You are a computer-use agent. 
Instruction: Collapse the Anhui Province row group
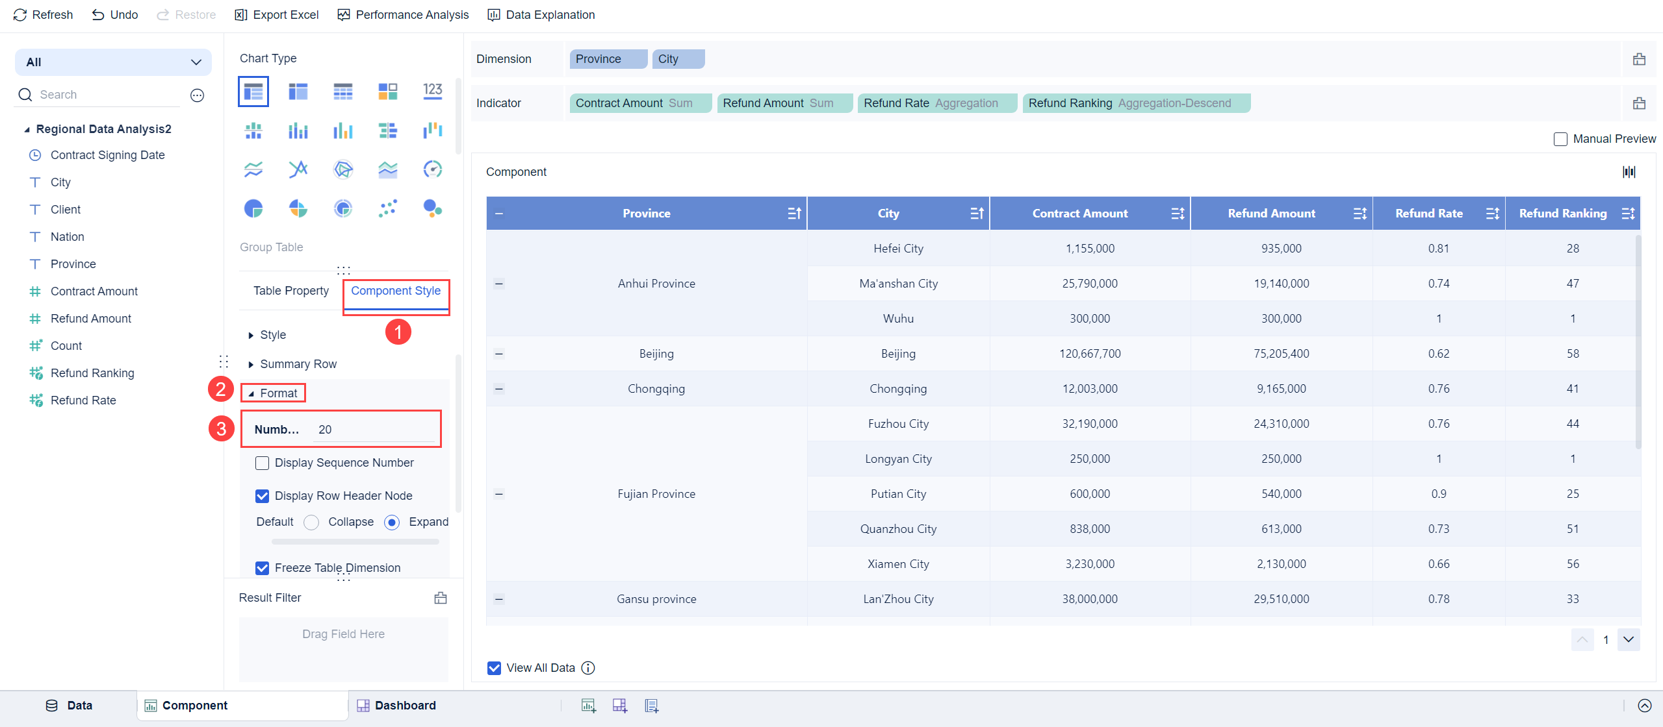499,284
